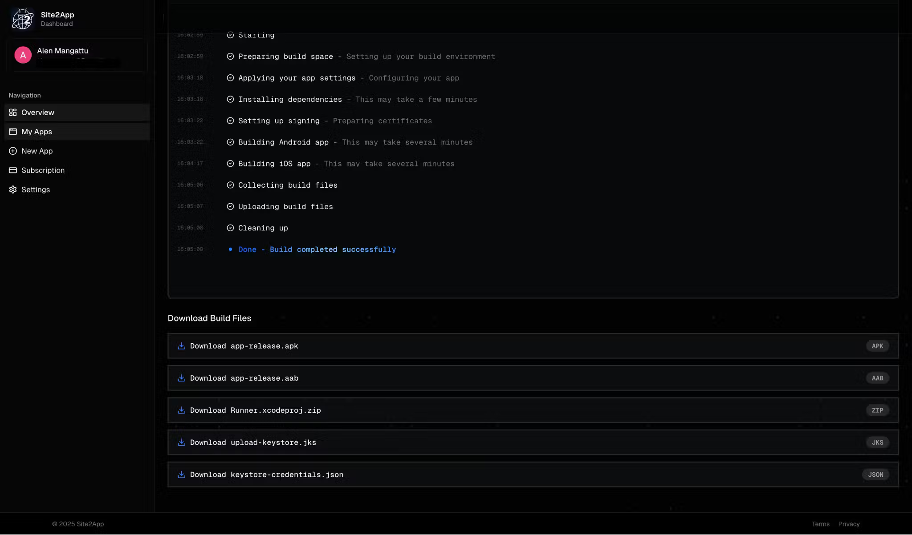Image resolution: width=912 pixels, height=535 pixels.
Task: Select the Overview grid icon
Action: click(x=12, y=113)
